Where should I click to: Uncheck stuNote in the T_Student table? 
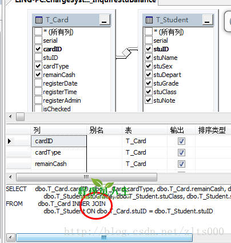(x=149, y=100)
